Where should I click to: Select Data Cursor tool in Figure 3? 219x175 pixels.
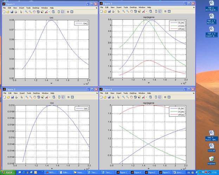(140, 12)
